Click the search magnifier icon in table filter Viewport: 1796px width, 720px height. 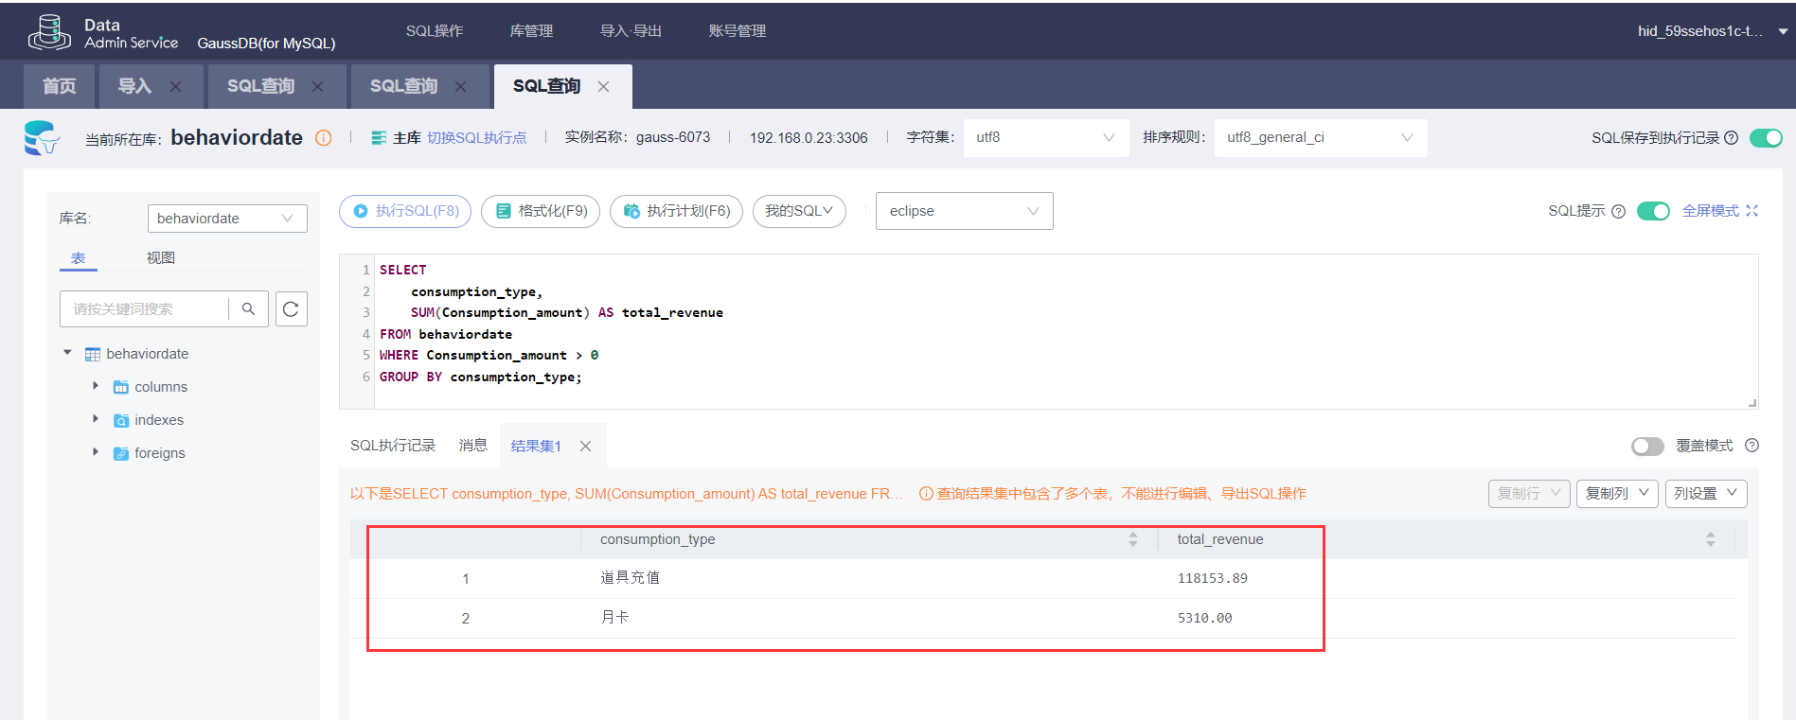click(x=248, y=309)
